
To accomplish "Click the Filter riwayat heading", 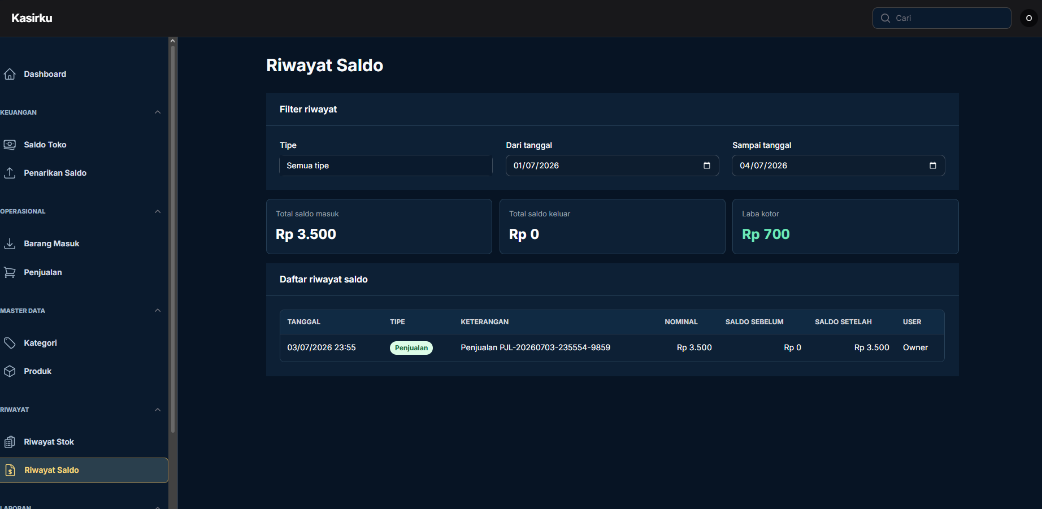I will (x=308, y=110).
